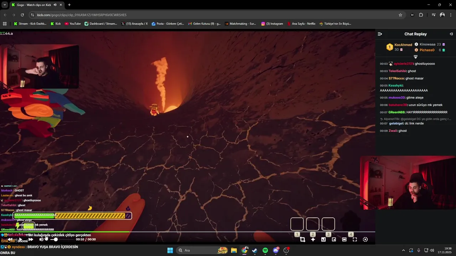Click the sparkle icon in player controls
The height and width of the screenshot is (256, 456).
(313, 240)
